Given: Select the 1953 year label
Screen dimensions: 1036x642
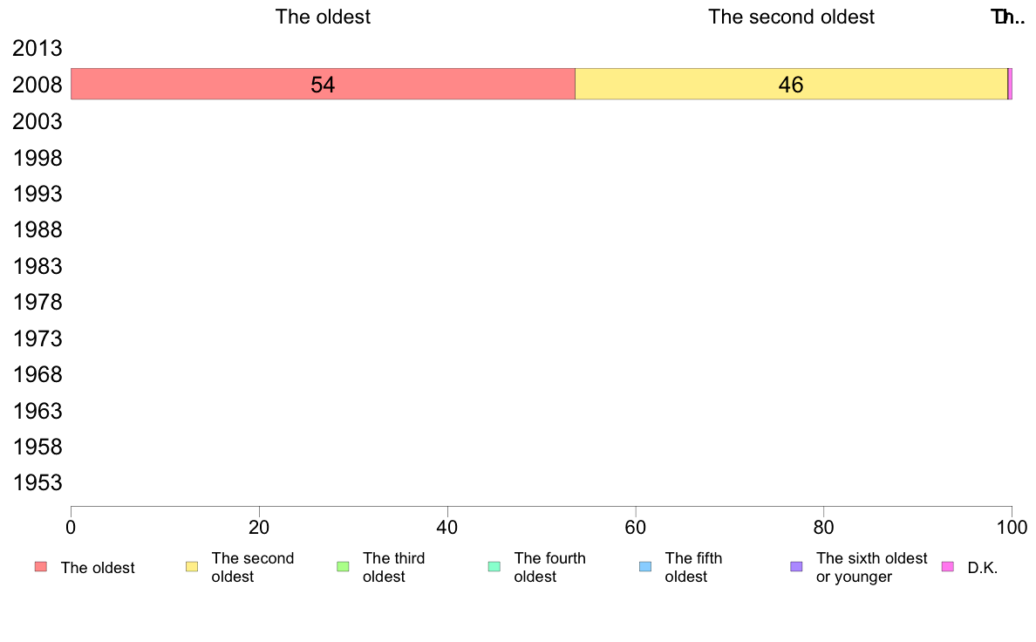Looking at the screenshot, I should [x=37, y=482].
